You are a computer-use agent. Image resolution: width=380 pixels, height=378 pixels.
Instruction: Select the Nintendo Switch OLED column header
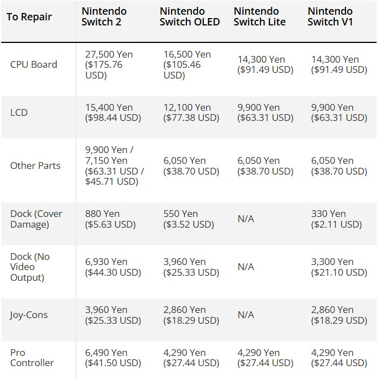pyautogui.click(x=190, y=16)
